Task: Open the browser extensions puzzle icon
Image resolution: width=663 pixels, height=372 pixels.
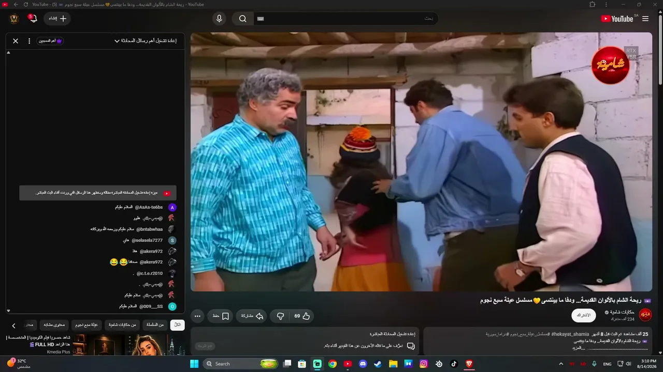Action: pos(593,5)
